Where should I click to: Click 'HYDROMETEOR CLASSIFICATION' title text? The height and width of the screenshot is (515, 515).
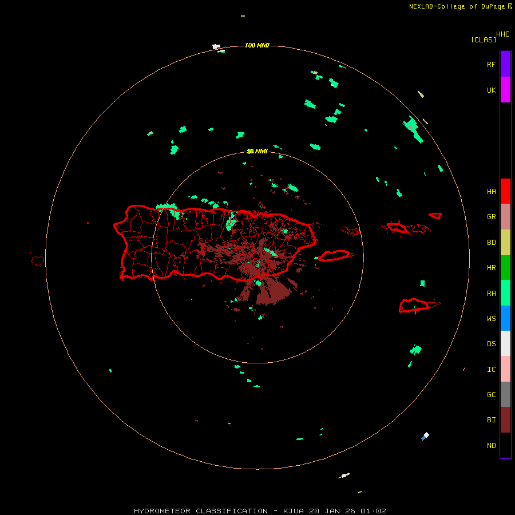click(x=201, y=511)
